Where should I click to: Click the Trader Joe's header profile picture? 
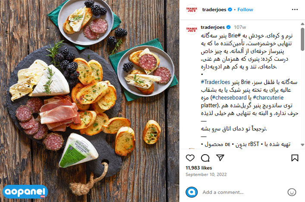192,9
